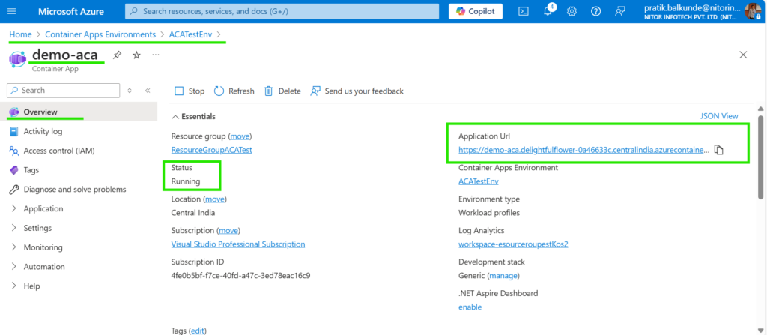
Task: Copy the Application Url to clipboard
Action: (x=718, y=150)
